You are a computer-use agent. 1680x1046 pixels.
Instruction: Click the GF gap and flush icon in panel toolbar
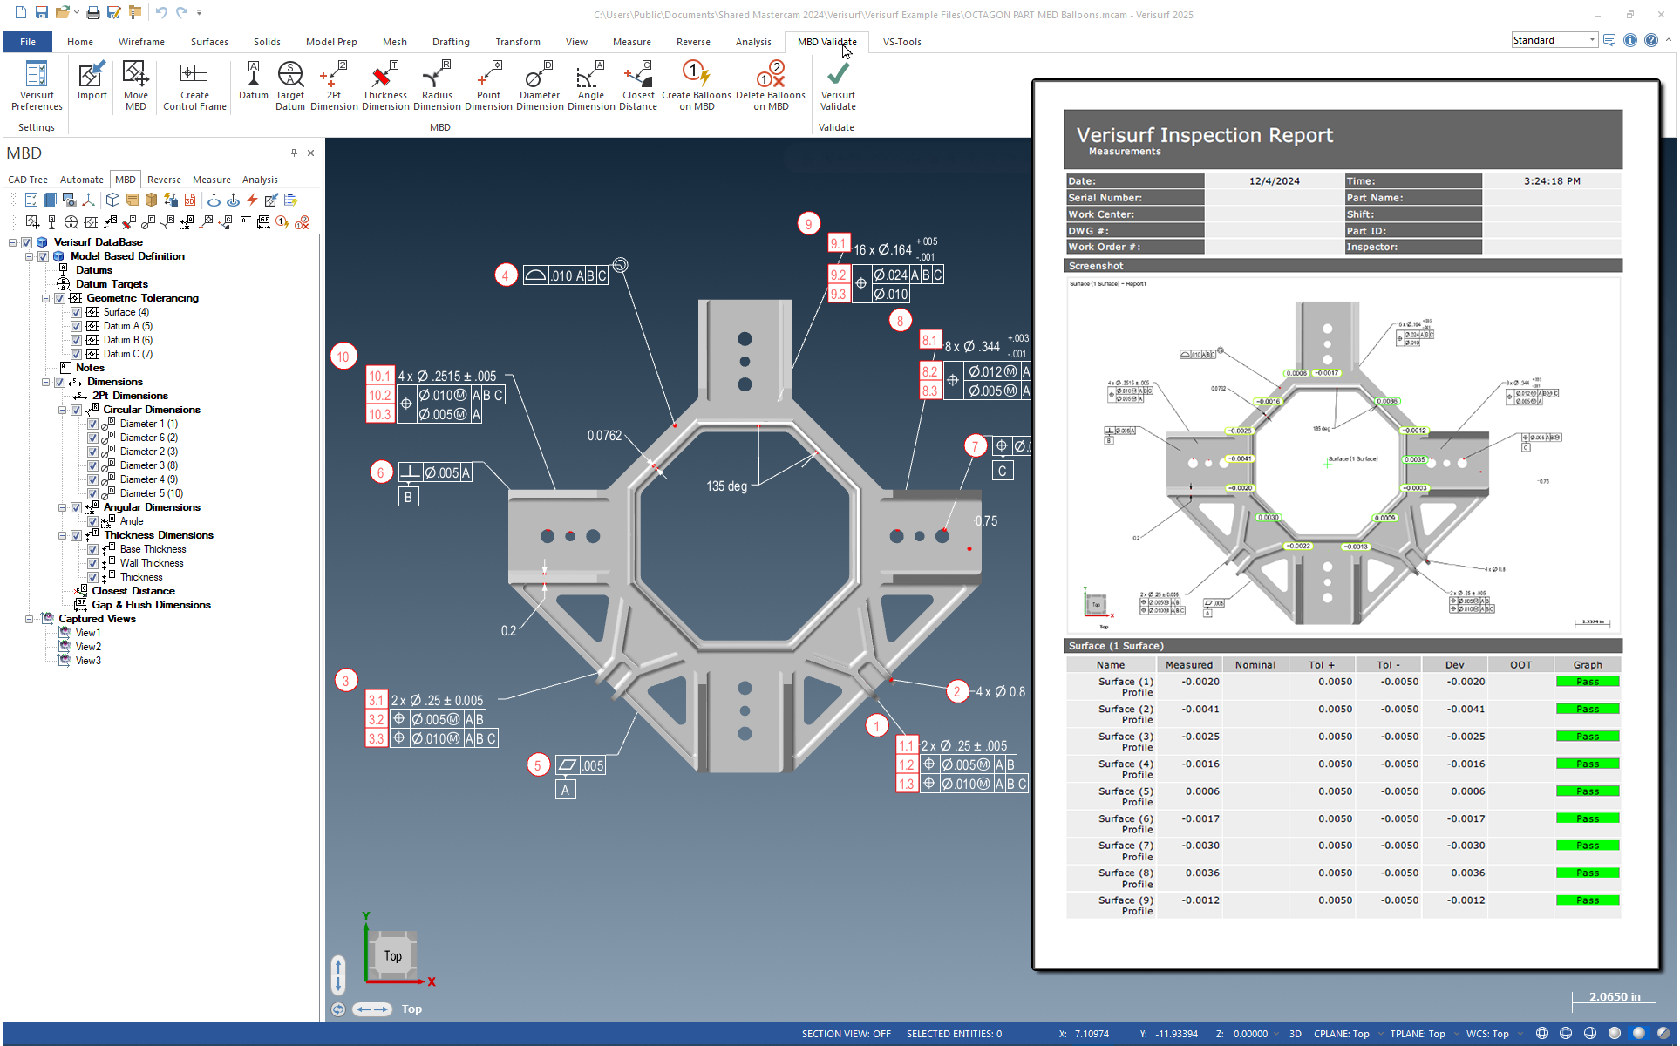263,223
